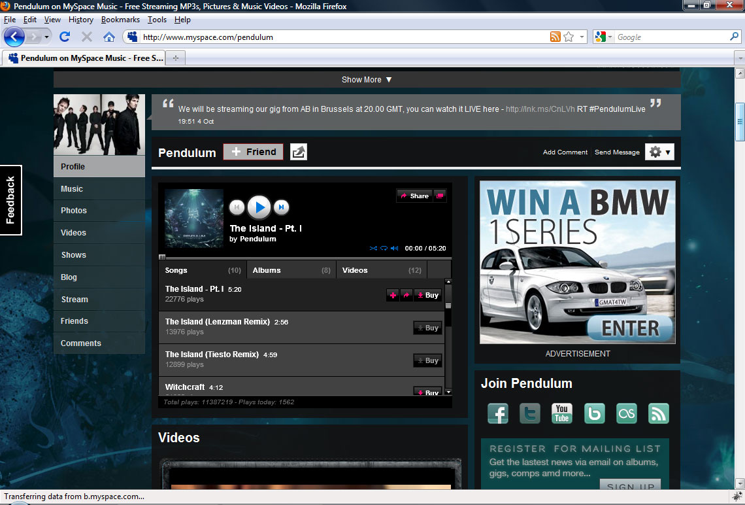Image resolution: width=745 pixels, height=505 pixels.
Task: Open the History menu
Action: click(81, 20)
